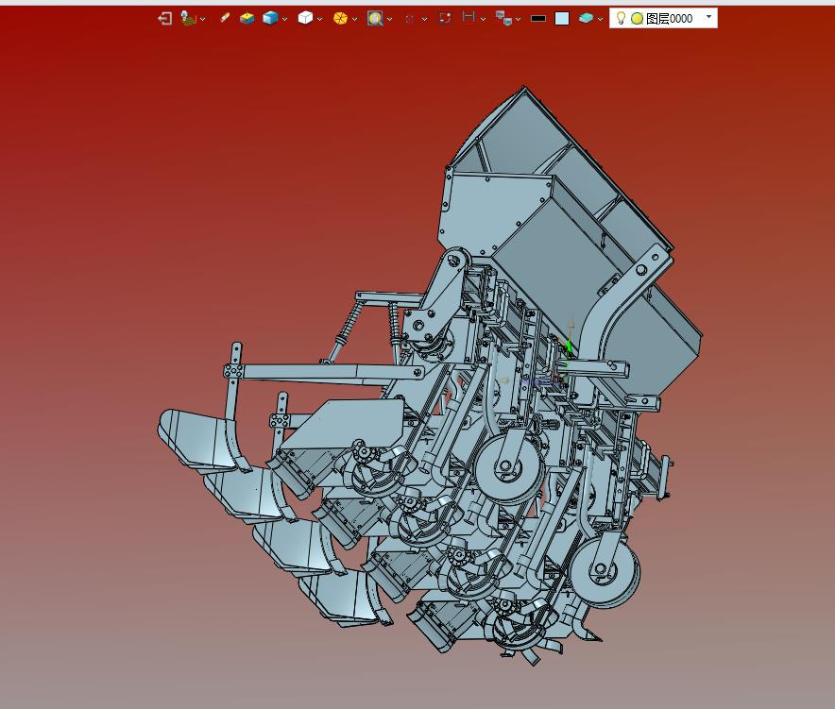This screenshot has width=835, height=709.
Task: Click the dashed circle selection icon
Action: [410, 19]
